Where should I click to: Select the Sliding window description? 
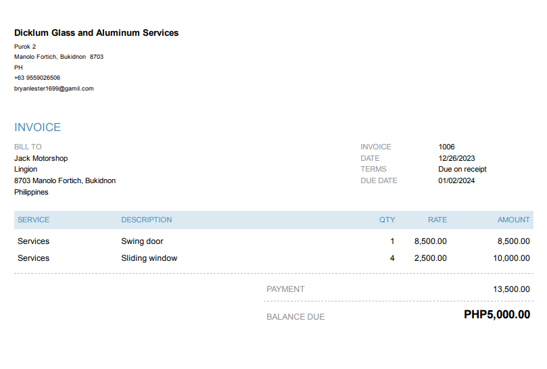(x=149, y=258)
